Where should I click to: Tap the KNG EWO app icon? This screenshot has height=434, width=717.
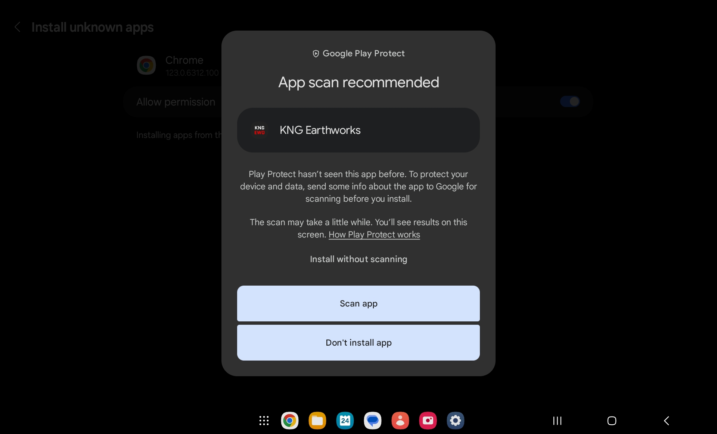point(260,130)
